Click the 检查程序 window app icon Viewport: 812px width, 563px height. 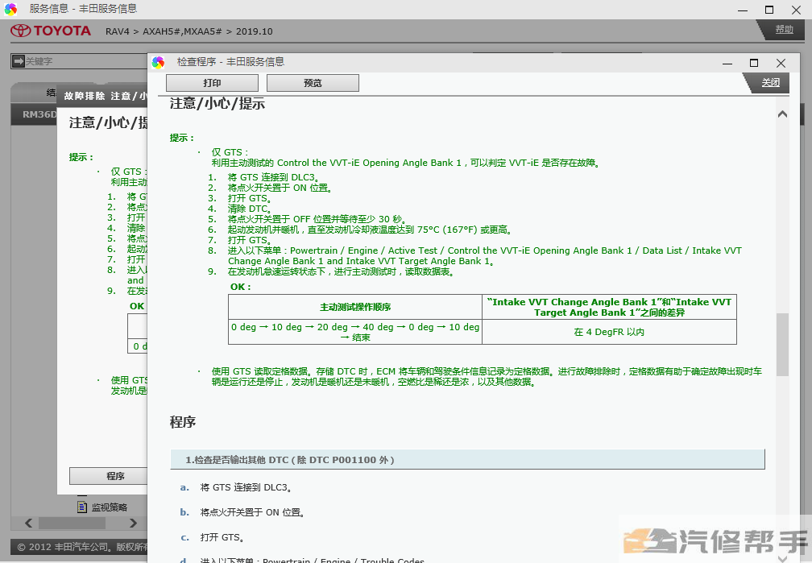click(x=159, y=62)
